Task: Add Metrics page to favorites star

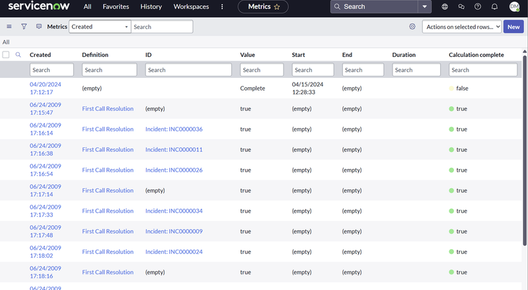Action: pos(277,7)
